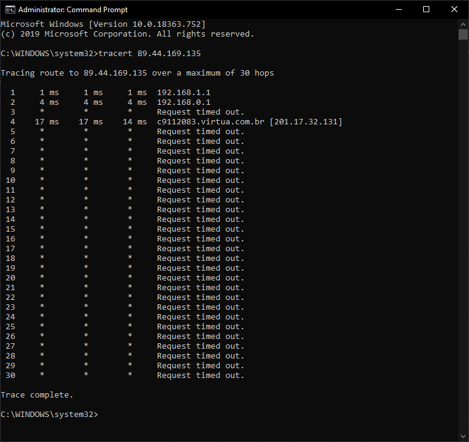This screenshot has height=442, width=469.
Task: Maximize the Command Prompt window
Action: click(x=426, y=10)
